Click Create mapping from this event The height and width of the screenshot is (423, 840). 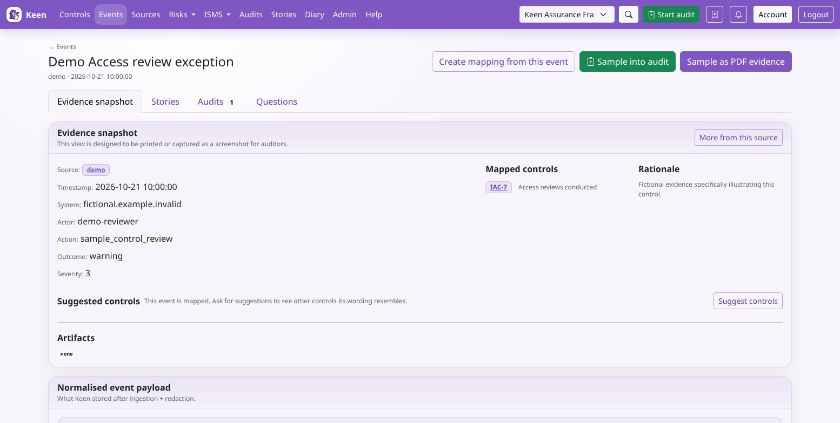click(x=503, y=62)
